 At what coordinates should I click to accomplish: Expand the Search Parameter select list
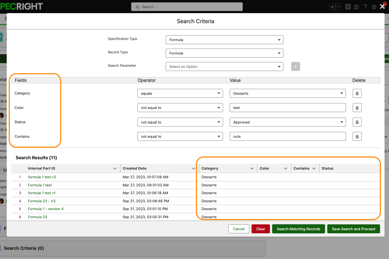224,67
